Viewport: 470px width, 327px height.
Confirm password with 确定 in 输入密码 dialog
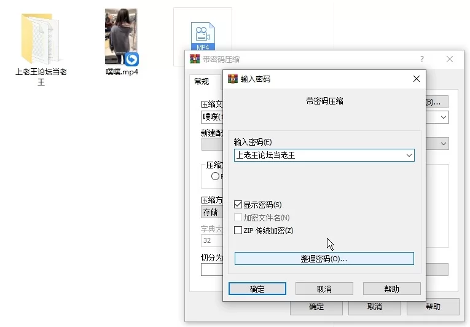pos(257,289)
